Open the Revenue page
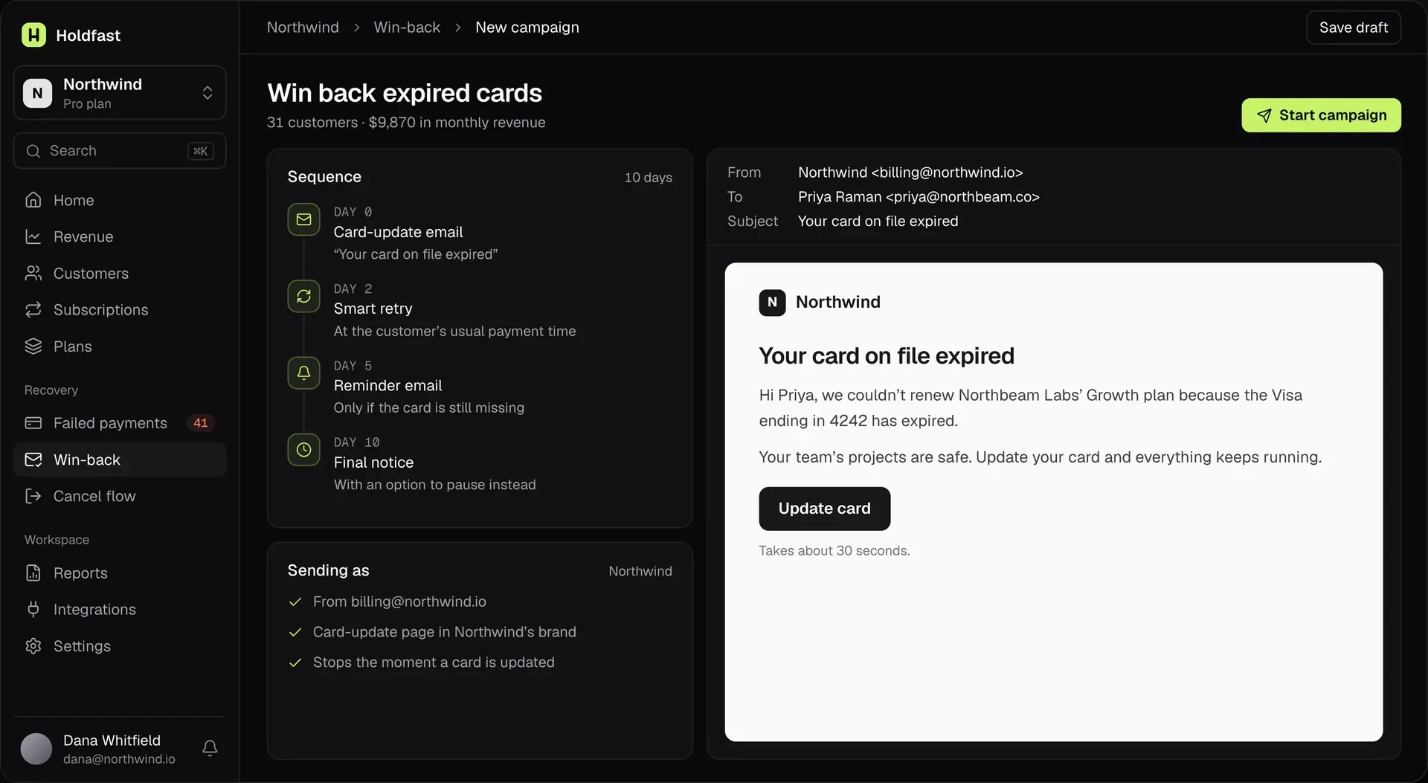Viewport: 1428px width, 783px height. click(120, 236)
